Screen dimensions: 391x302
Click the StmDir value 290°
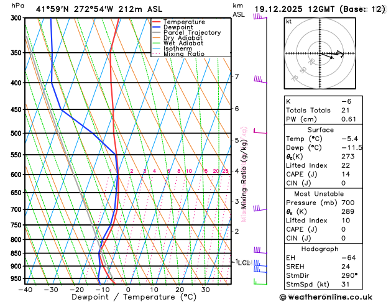[349, 275]
